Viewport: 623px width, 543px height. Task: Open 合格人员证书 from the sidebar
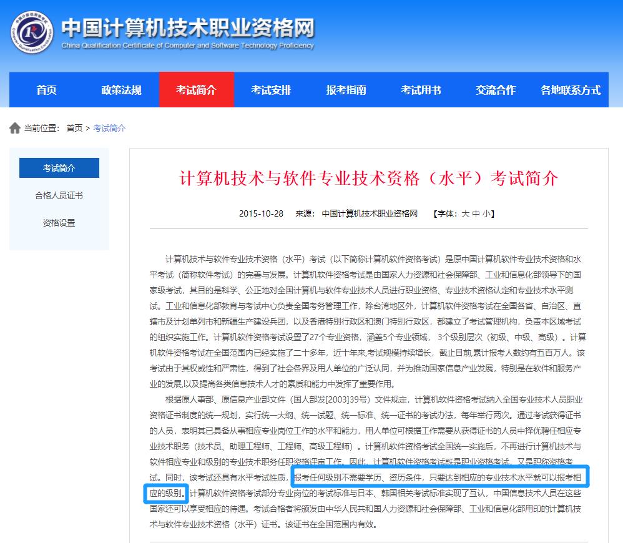(59, 195)
